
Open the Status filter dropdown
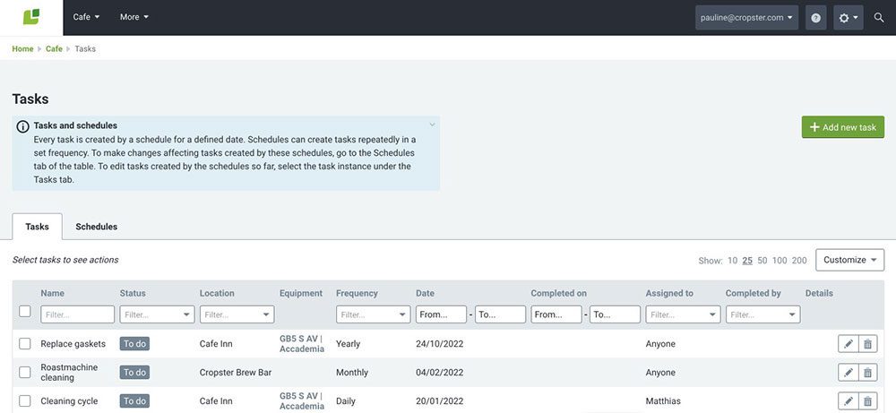point(157,314)
